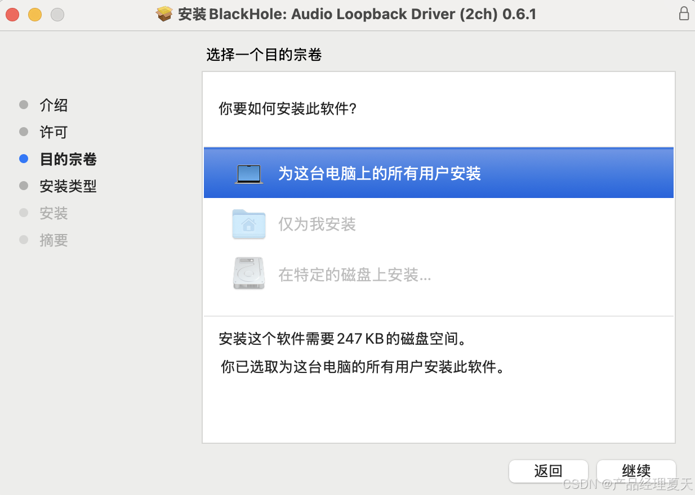The height and width of the screenshot is (495, 695).
Task: Click the gray bullet beside 安装类型
Action: tap(24, 186)
